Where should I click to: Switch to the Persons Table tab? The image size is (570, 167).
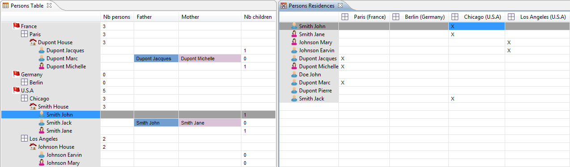[x=27, y=5]
